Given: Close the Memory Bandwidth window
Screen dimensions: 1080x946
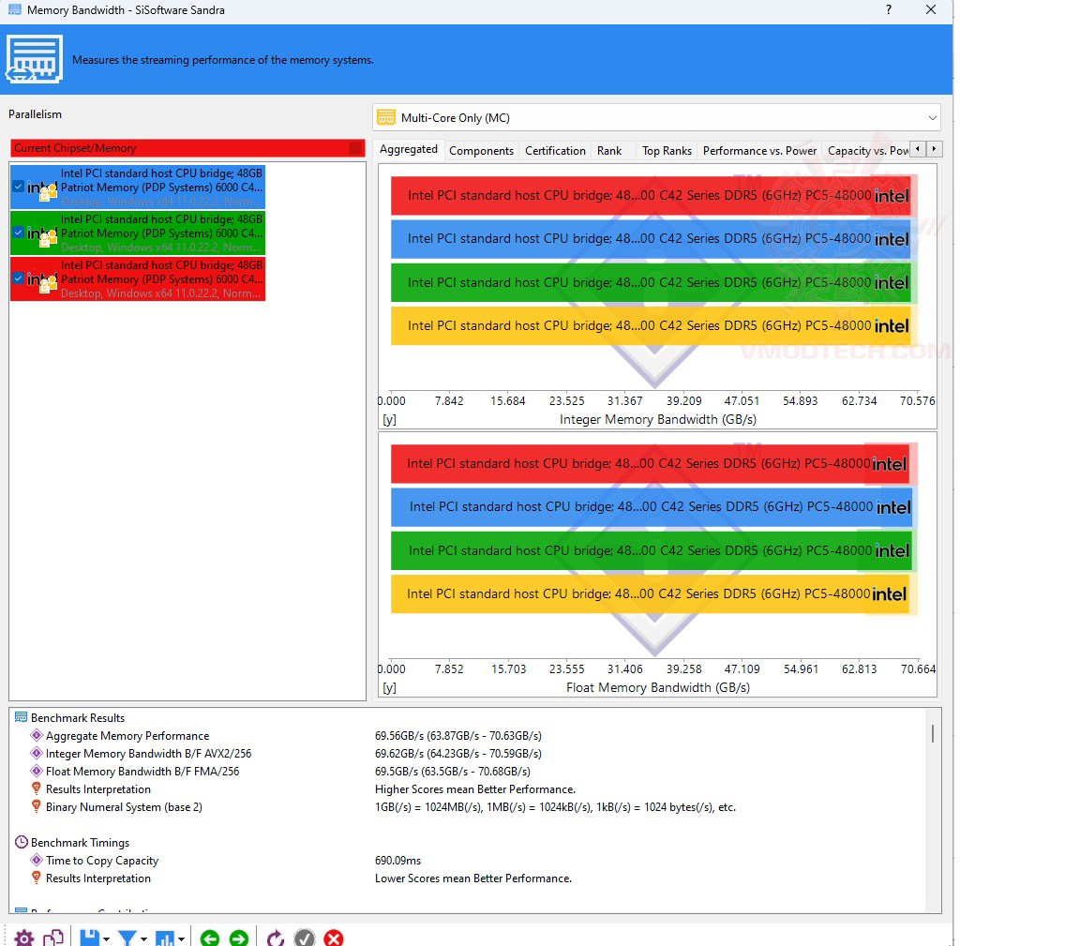Looking at the screenshot, I should [931, 9].
